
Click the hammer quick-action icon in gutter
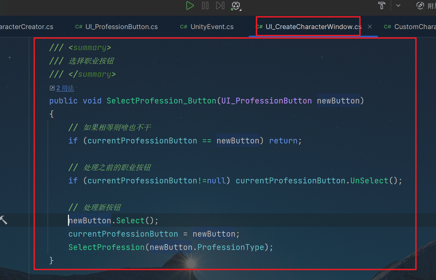(3, 220)
